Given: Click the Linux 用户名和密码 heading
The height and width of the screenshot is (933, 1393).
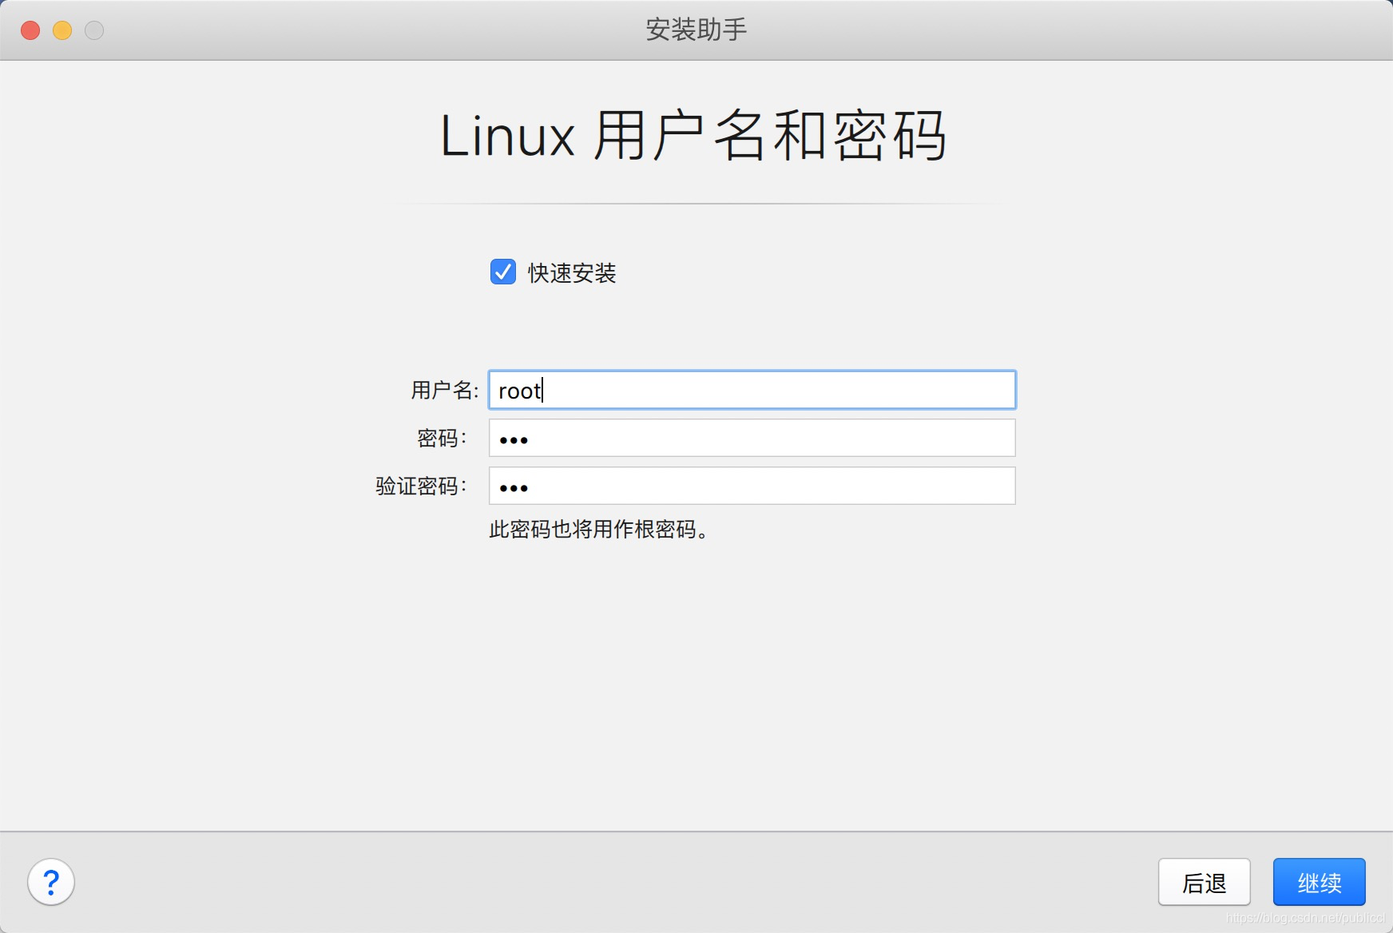Looking at the screenshot, I should click(694, 136).
